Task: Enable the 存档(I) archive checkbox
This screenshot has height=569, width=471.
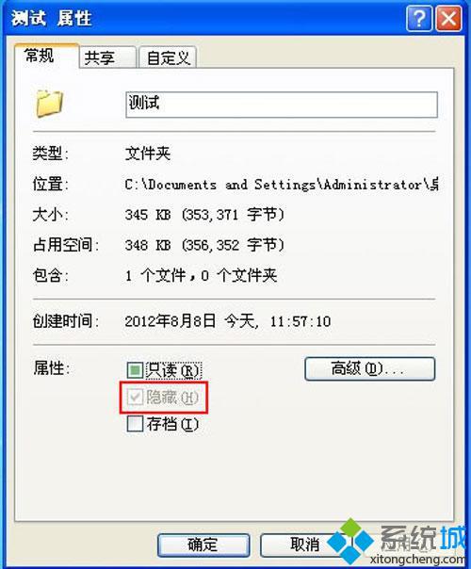Action: click(x=135, y=424)
